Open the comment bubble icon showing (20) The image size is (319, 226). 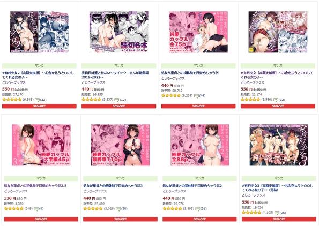118,209
